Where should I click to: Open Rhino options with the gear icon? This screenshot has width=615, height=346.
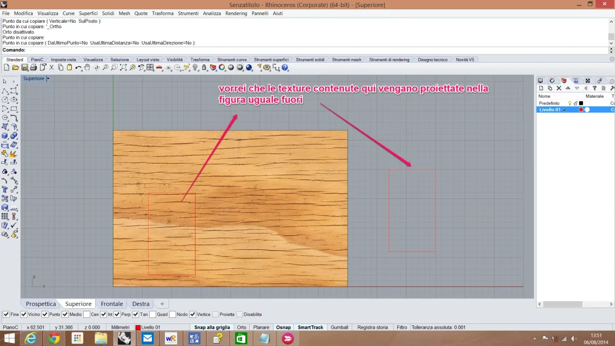267,68
